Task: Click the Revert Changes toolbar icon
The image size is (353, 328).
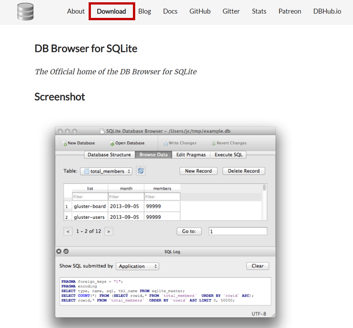Action: pyautogui.click(x=213, y=143)
